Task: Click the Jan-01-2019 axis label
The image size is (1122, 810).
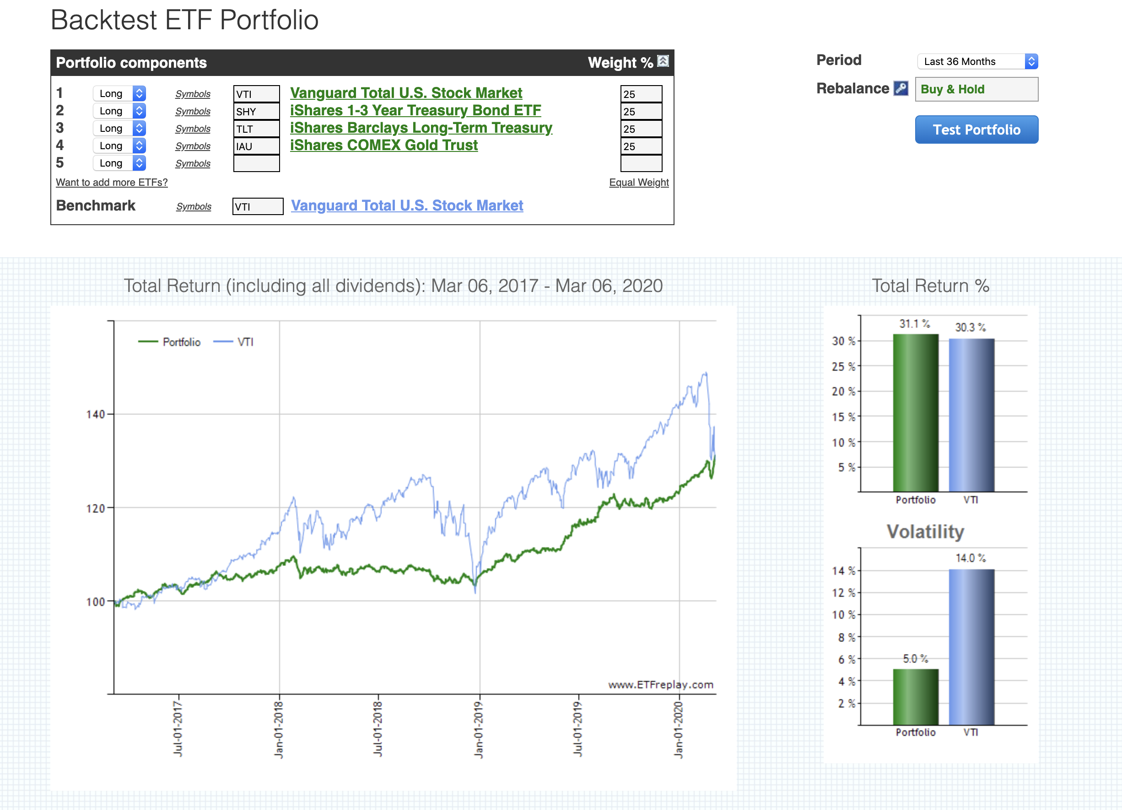Action: pyautogui.click(x=478, y=729)
